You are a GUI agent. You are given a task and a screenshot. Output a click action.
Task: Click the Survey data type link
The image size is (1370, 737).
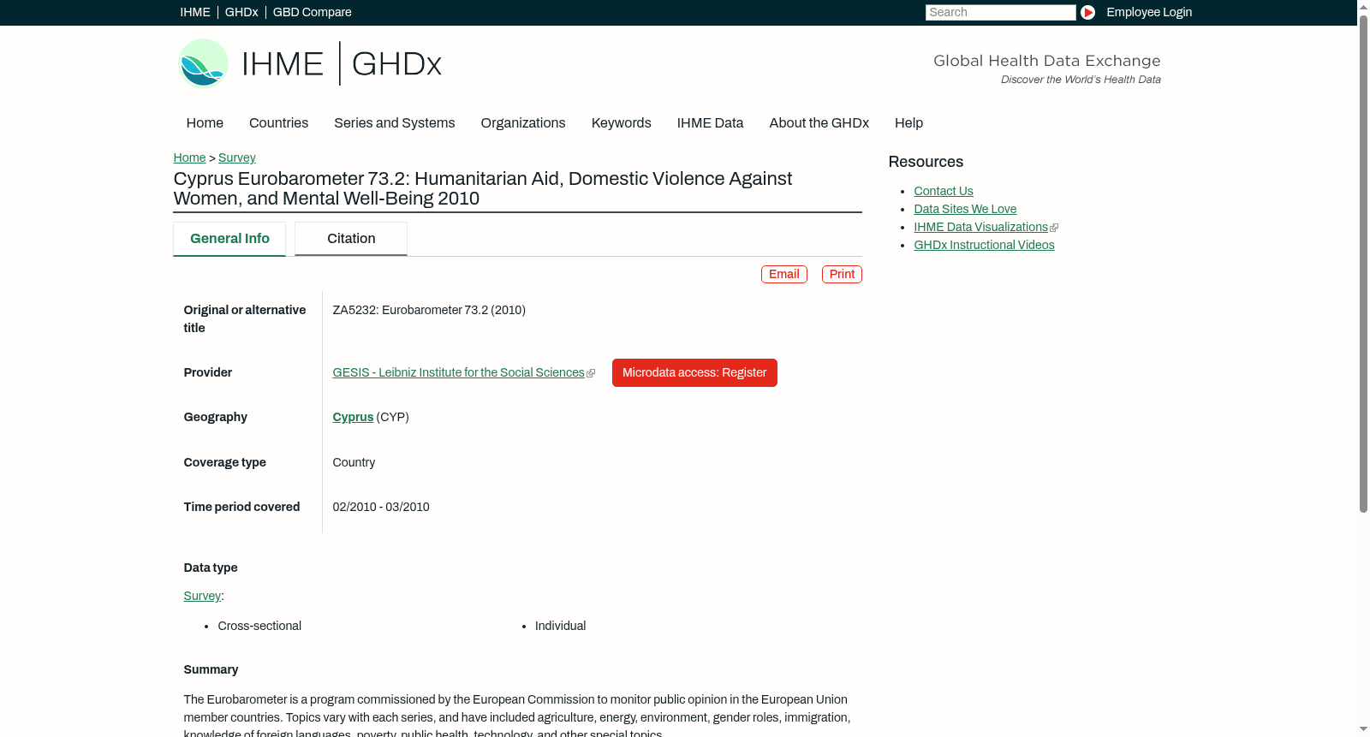coord(202,596)
